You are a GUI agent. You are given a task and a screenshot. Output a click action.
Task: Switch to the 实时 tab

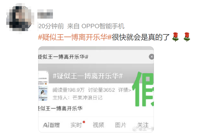coord(76,125)
